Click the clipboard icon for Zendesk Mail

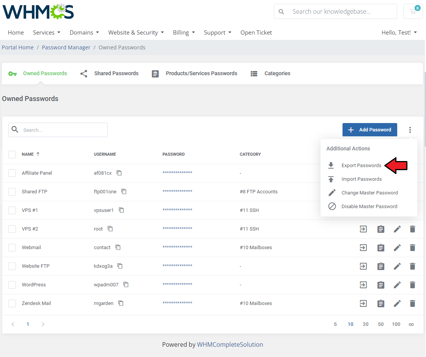point(380,303)
